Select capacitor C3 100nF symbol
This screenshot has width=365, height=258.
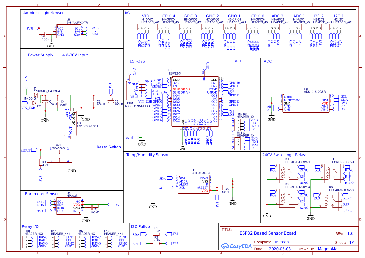pos(94,101)
